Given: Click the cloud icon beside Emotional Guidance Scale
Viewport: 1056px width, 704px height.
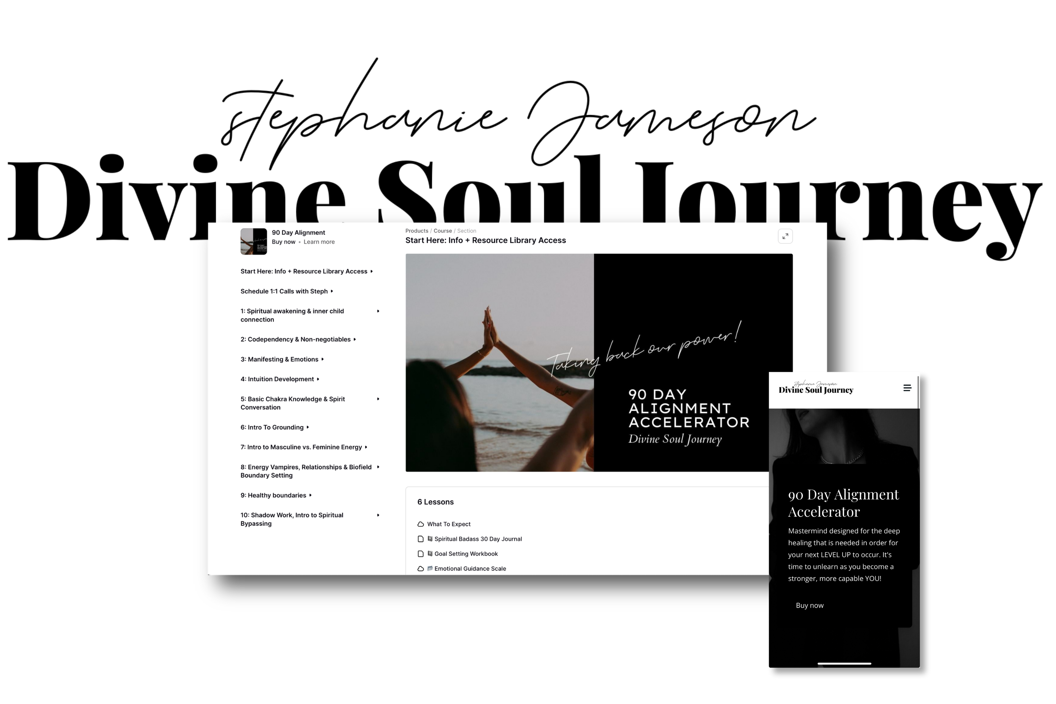Looking at the screenshot, I should tap(420, 568).
